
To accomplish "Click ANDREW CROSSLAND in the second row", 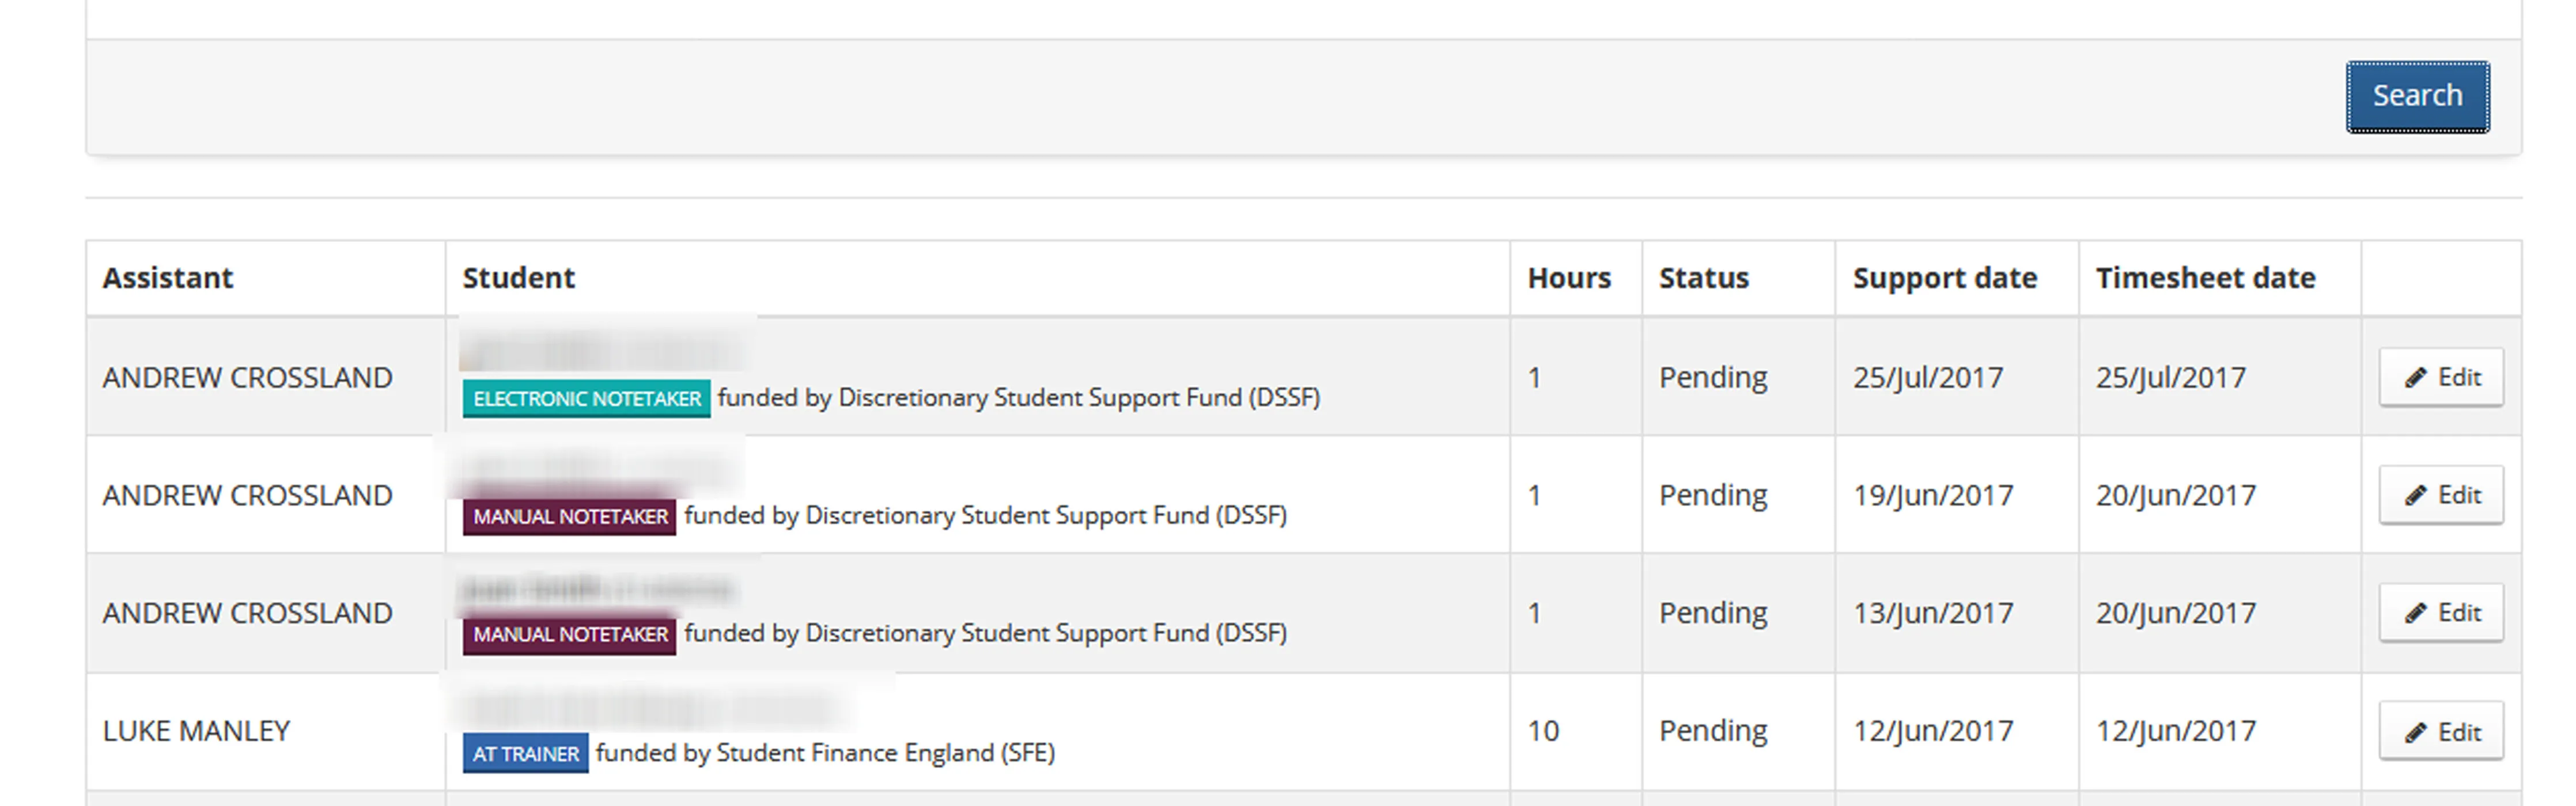I will [247, 495].
